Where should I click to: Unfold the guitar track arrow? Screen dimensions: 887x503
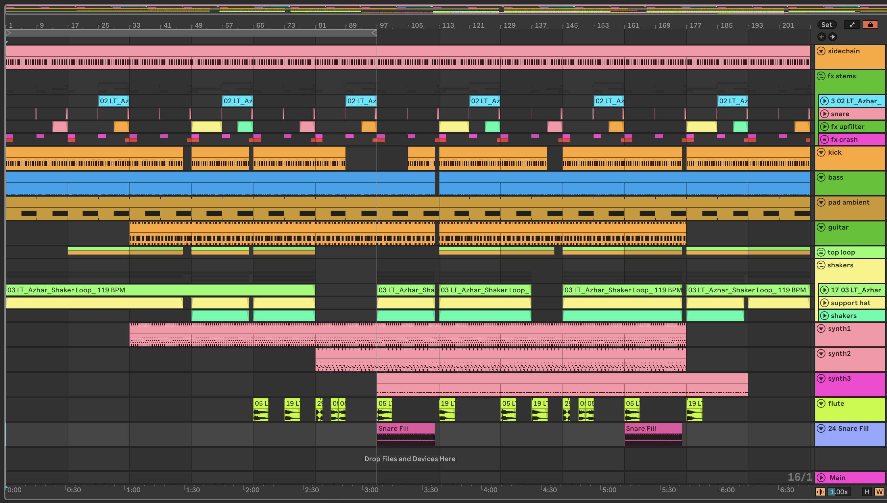pos(821,227)
